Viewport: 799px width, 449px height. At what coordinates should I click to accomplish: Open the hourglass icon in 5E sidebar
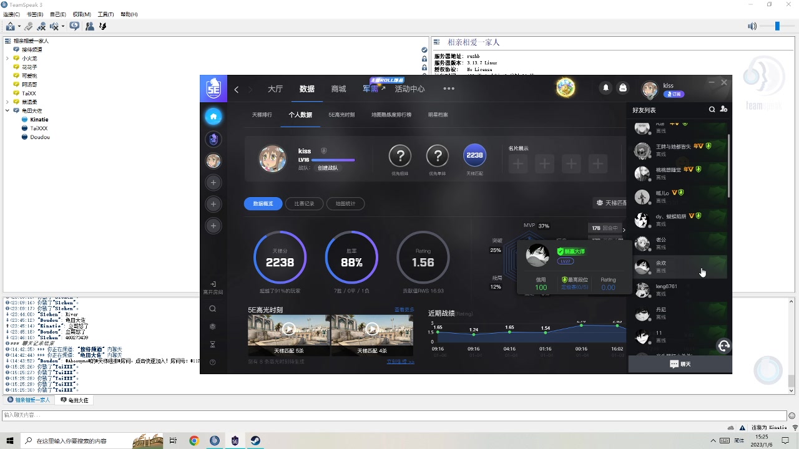213,344
